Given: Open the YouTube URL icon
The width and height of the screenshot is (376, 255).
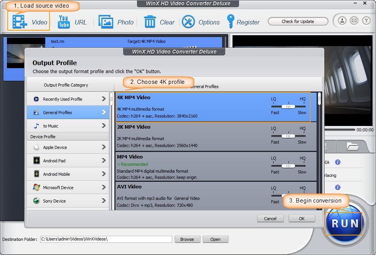Looking at the screenshot, I should [x=64, y=22].
